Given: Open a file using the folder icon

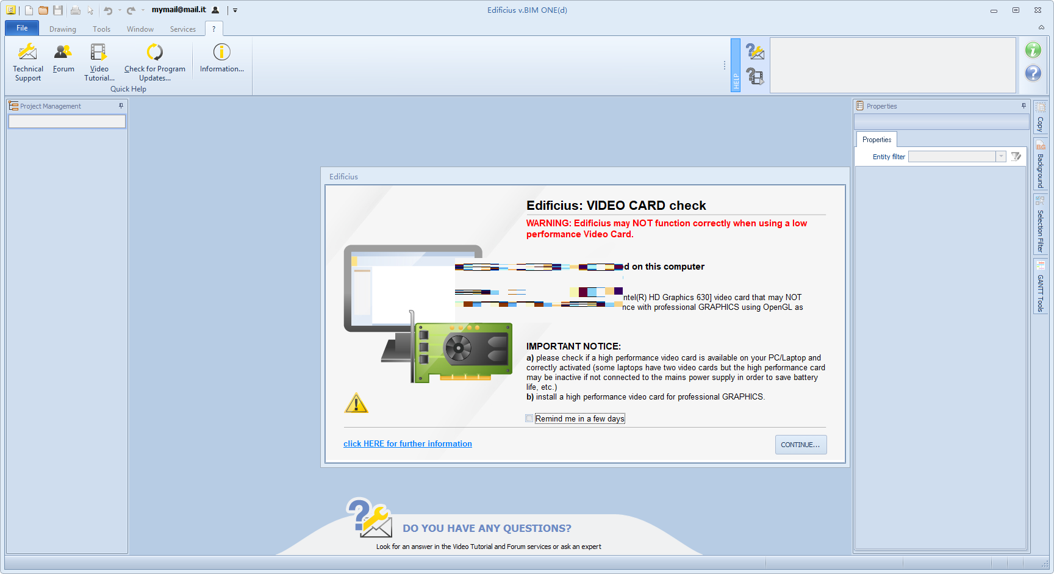Looking at the screenshot, I should [x=43, y=10].
